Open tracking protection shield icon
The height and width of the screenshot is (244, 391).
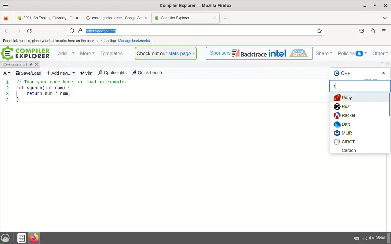[x=72, y=31]
